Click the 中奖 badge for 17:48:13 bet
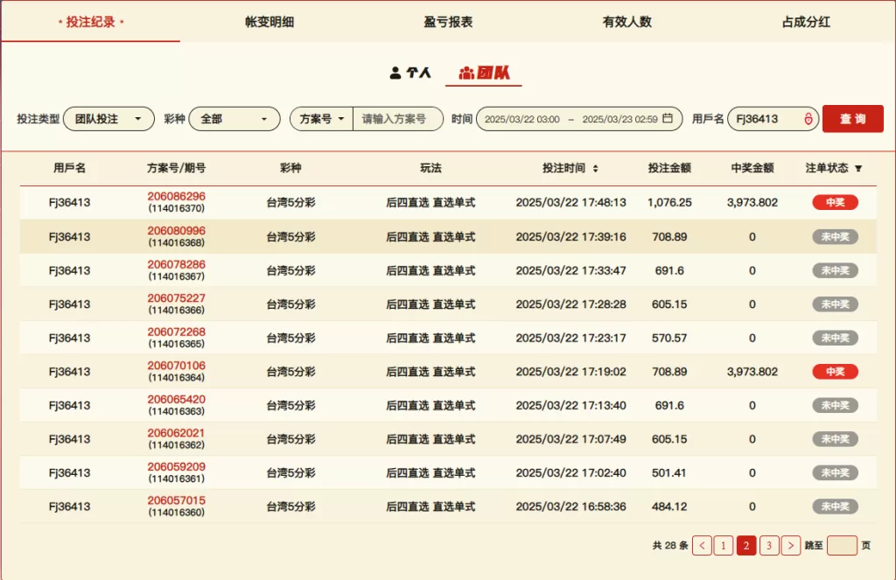The height and width of the screenshot is (580, 896). [x=835, y=202]
